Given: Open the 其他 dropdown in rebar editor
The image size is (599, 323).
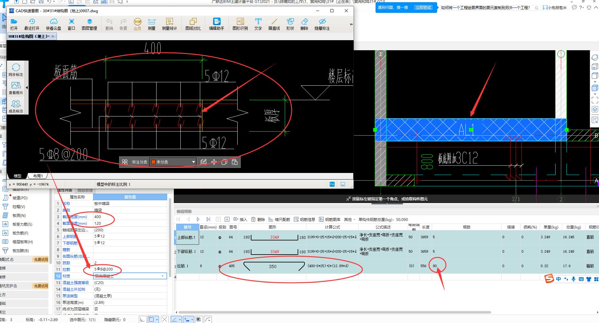Looking at the screenshot, I should [x=349, y=219].
